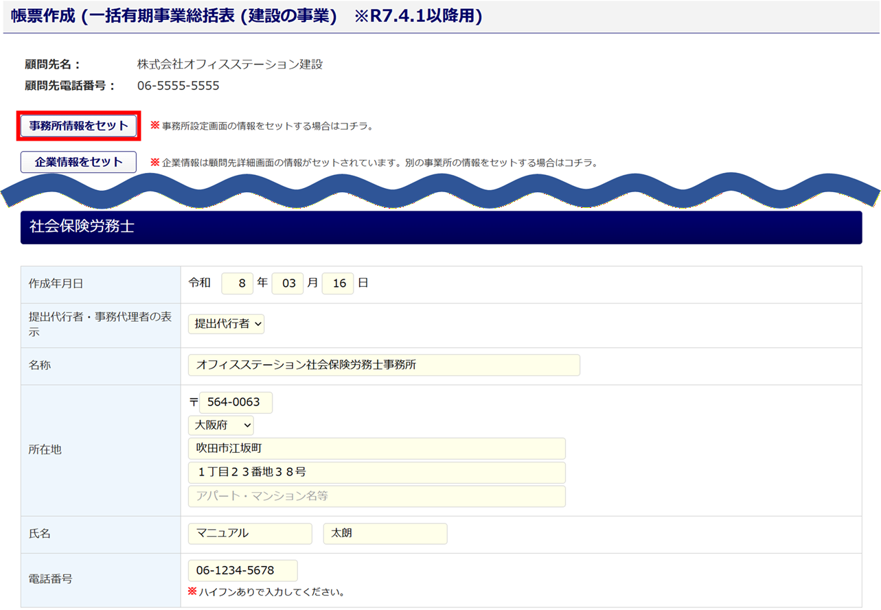Click the 名称 office name input field

tap(383, 365)
